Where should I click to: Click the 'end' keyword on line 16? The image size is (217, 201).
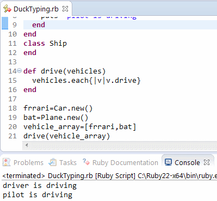[30, 90]
